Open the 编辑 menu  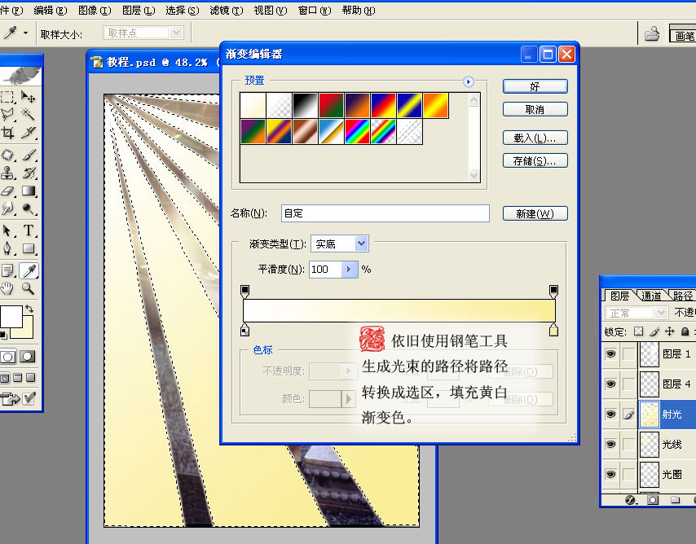coord(51,11)
